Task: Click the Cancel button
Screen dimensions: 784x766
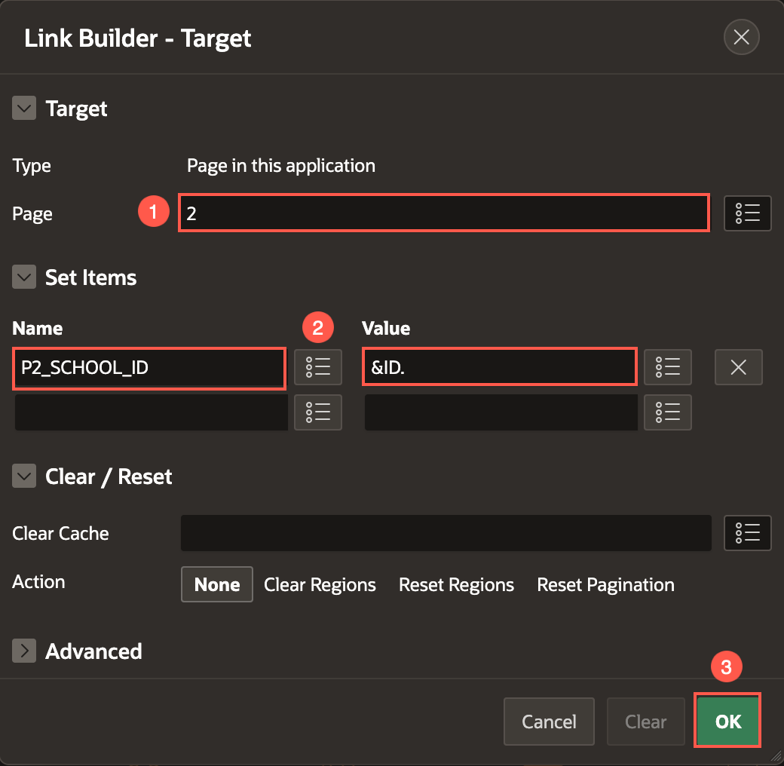Action: tap(549, 722)
